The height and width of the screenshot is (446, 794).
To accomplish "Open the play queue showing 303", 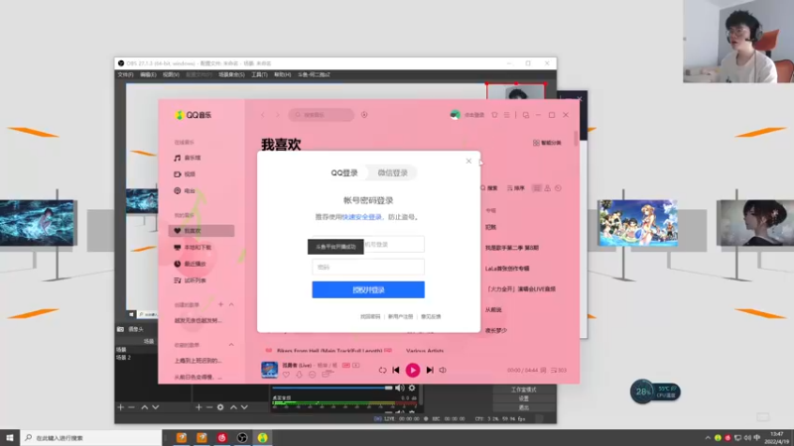I will [x=559, y=370].
